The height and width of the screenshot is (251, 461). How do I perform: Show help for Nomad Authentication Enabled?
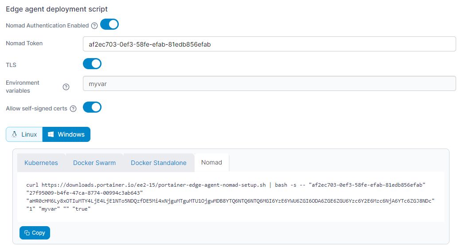94,26
